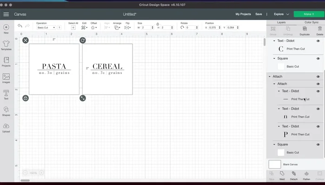Collapse the Text - Didot line layer
325x185 pixels.
click(x=279, y=91)
